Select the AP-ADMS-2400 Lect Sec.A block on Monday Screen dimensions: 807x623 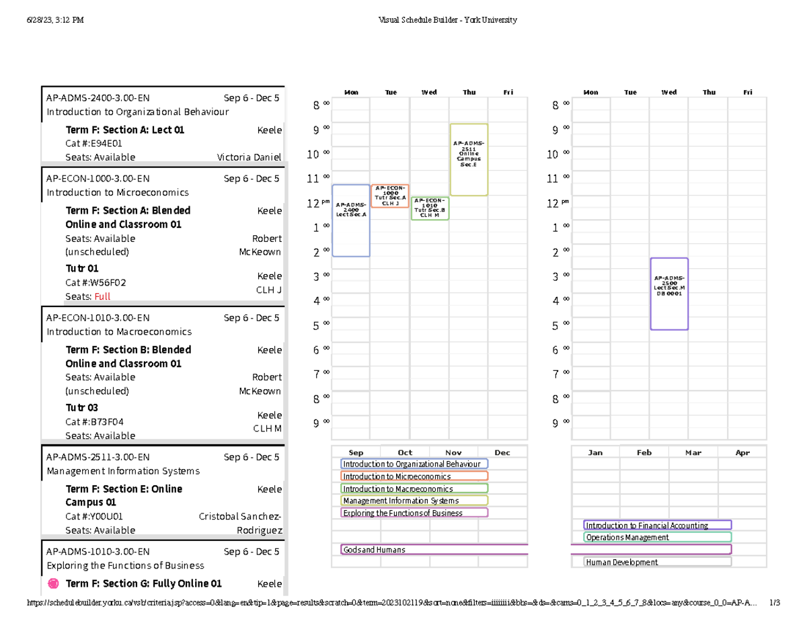coord(351,220)
